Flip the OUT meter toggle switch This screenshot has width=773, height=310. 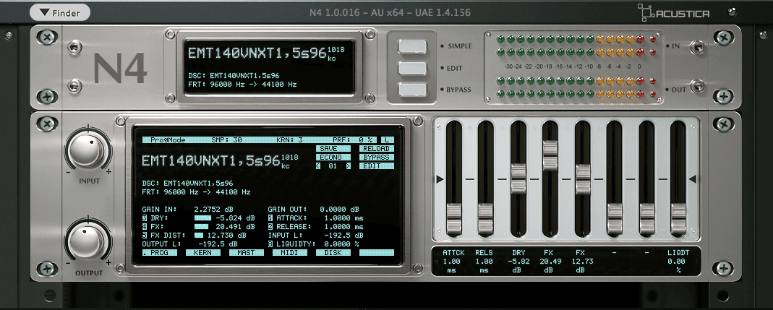click(697, 87)
